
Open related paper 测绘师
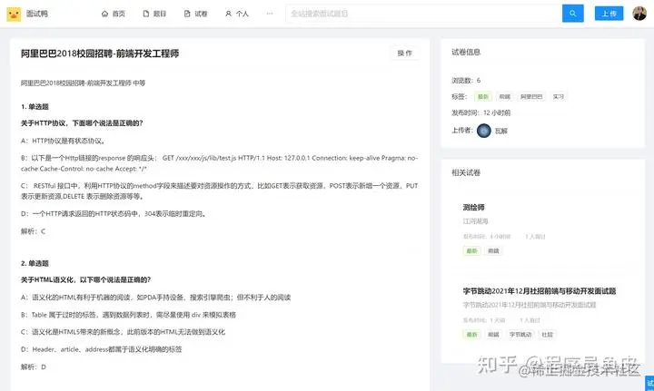coord(474,207)
